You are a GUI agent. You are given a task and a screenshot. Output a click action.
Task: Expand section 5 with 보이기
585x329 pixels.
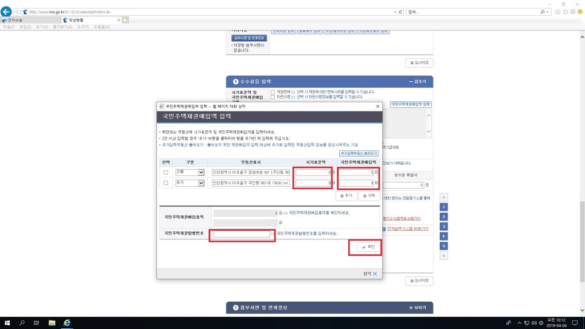417,308
